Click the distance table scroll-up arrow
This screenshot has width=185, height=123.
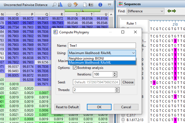(111, 14)
